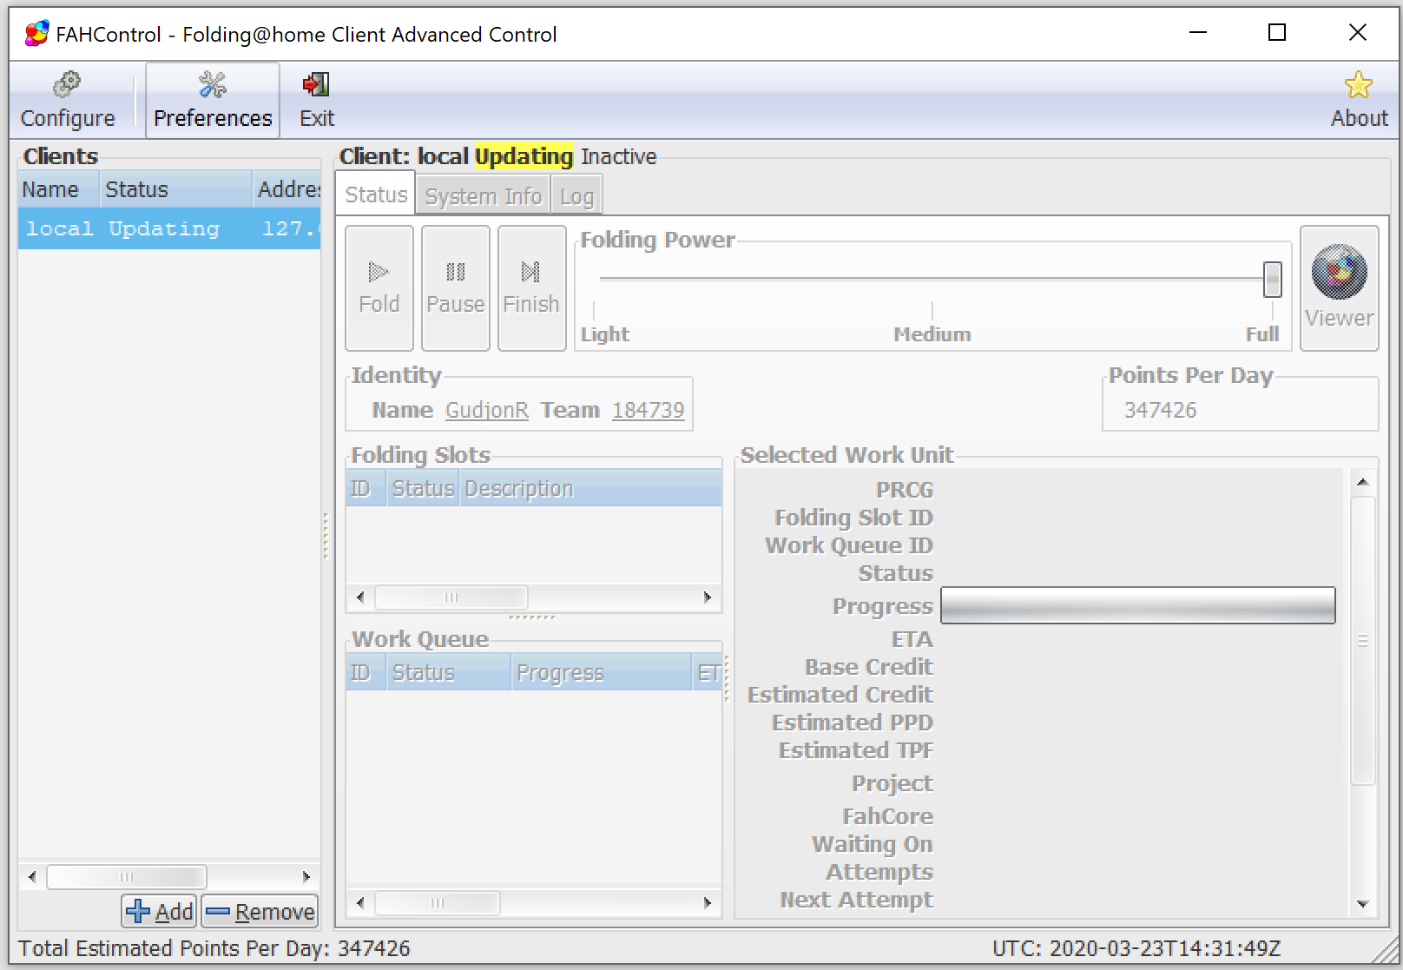Viewport: 1403px width, 970px height.
Task: Select the local client row
Action: coord(169,229)
